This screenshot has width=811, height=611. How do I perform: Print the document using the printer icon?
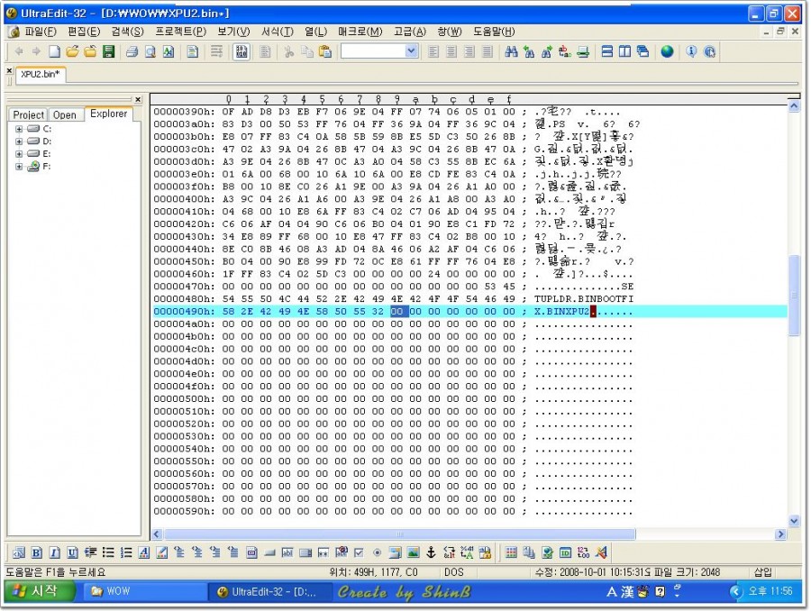(x=132, y=51)
